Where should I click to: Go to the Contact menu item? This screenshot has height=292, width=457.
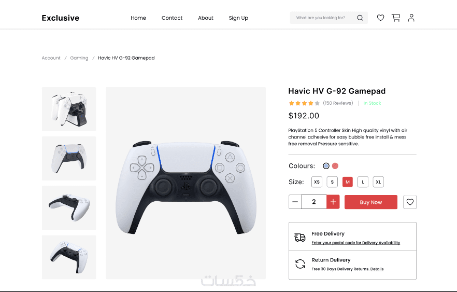click(172, 18)
